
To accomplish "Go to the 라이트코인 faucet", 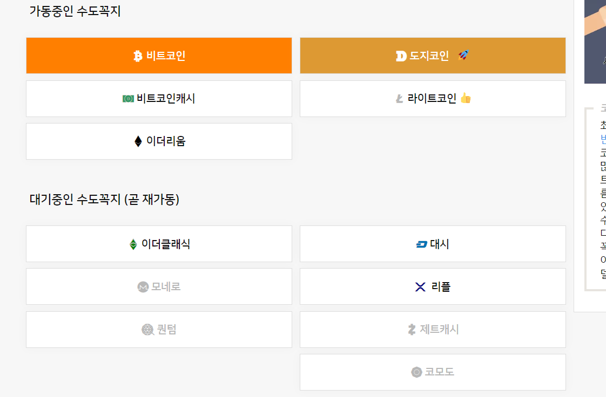I will click(x=432, y=99).
